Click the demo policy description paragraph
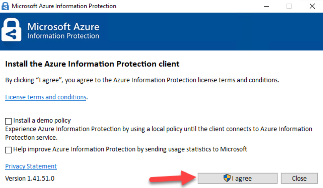 pos(159,133)
